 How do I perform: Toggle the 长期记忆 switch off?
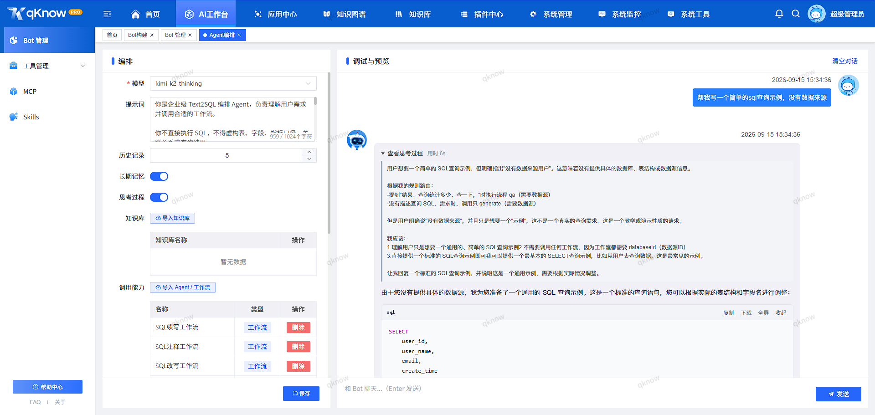point(159,176)
